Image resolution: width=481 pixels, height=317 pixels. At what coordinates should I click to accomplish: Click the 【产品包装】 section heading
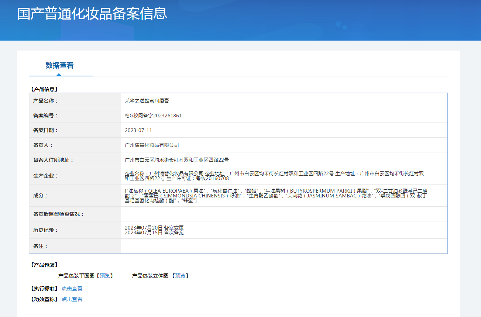click(x=44, y=265)
